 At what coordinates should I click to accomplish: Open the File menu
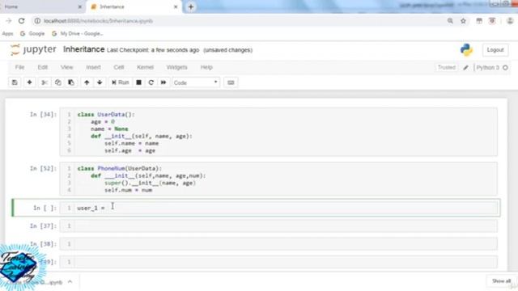pyautogui.click(x=19, y=67)
